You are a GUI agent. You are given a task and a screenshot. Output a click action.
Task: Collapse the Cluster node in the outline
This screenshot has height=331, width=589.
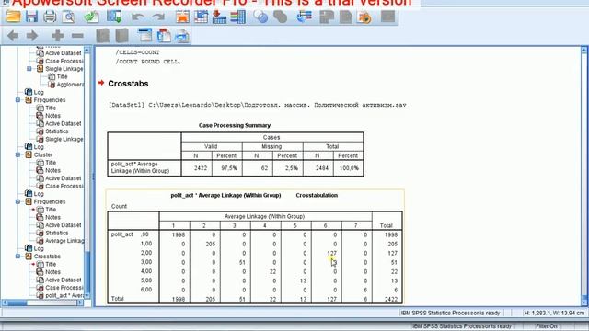click(17, 154)
